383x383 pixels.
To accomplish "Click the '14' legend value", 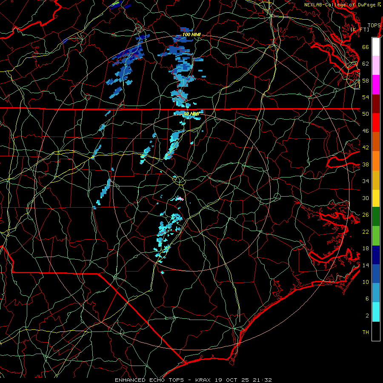I will tap(366, 265).
